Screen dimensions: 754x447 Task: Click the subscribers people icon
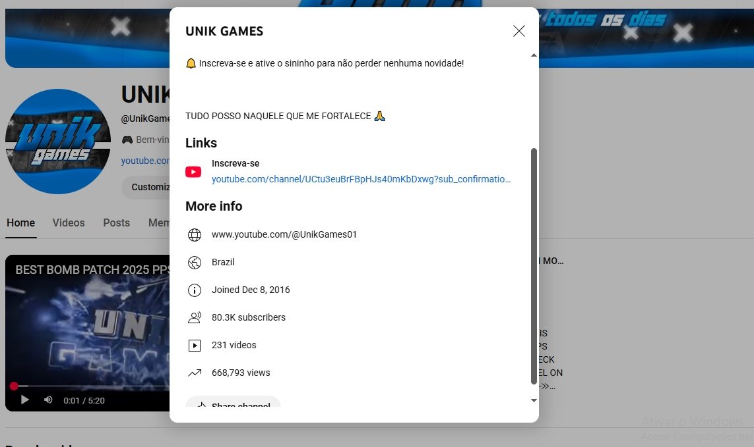[x=194, y=317]
